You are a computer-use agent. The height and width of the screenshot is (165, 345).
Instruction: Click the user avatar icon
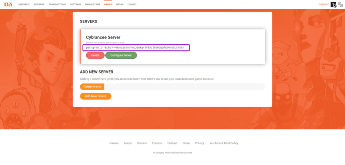(333, 4)
